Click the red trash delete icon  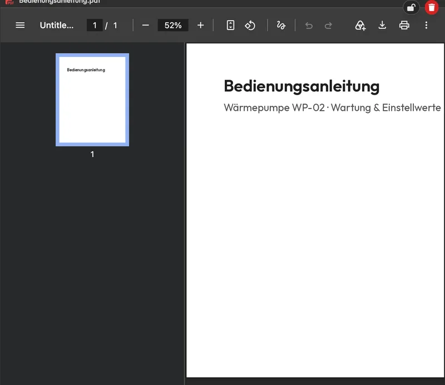pyautogui.click(x=432, y=7)
